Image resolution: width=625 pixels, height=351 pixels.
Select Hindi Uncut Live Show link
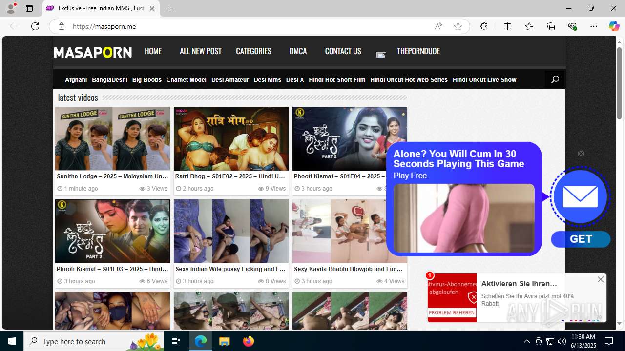[484, 80]
